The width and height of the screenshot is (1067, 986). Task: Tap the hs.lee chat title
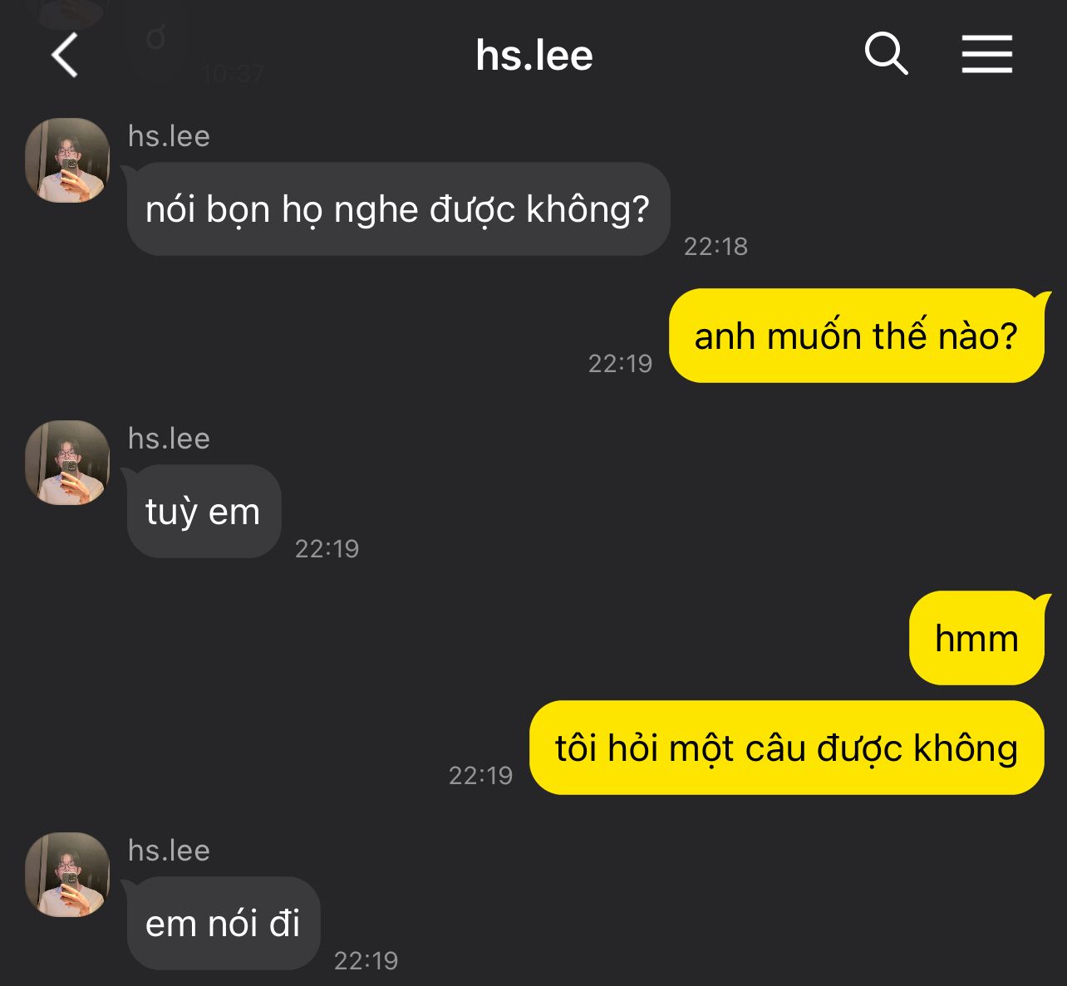pyautogui.click(x=534, y=56)
